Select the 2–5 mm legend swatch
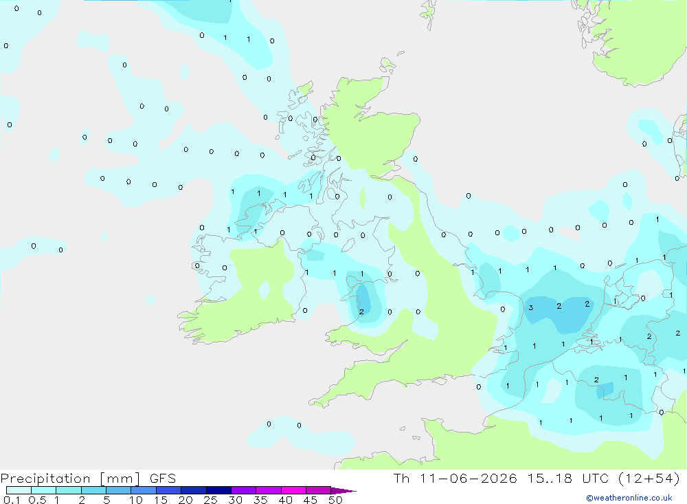This screenshot has width=687, height=504. coord(93,490)
